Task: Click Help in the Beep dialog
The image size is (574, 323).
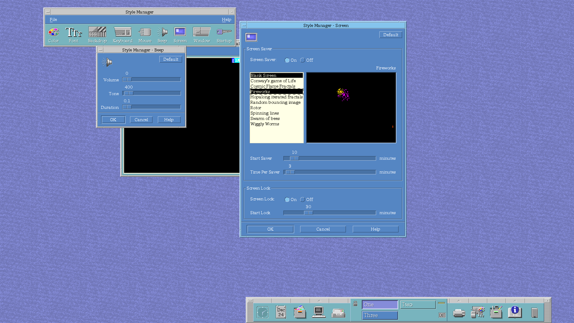Action: [169, 120]
